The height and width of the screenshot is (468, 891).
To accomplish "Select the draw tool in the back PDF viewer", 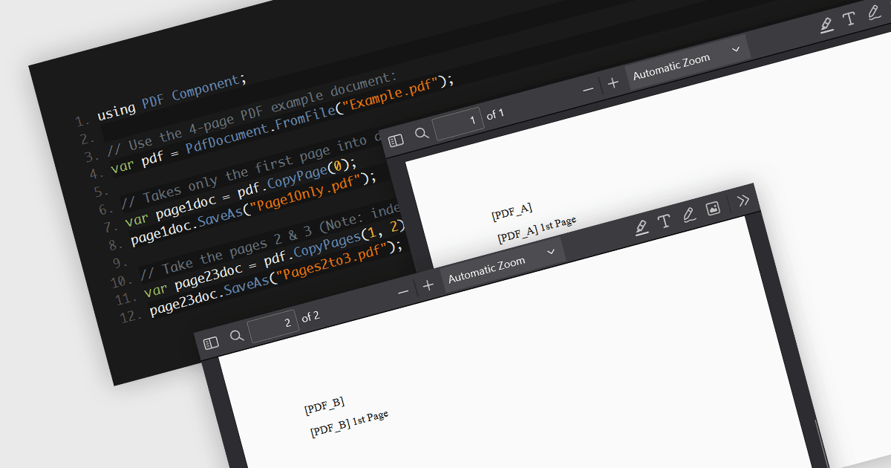I will (x=874, y=14).
